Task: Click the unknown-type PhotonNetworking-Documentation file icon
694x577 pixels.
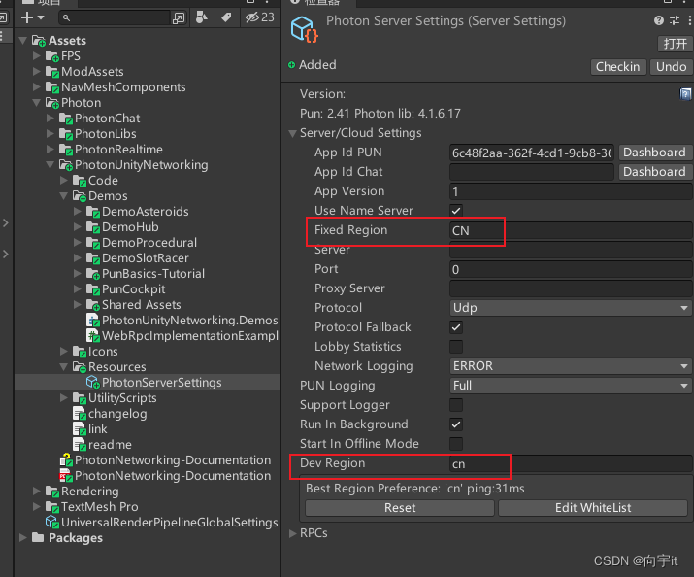Action: [65, 460]
